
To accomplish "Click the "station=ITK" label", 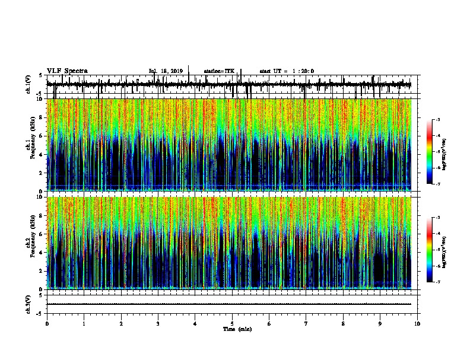I will coord(219,71).
